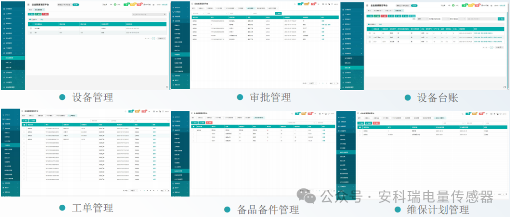
Task: Tick first row checkbox in 设备台账 table
Action: [x=370, y=33]
